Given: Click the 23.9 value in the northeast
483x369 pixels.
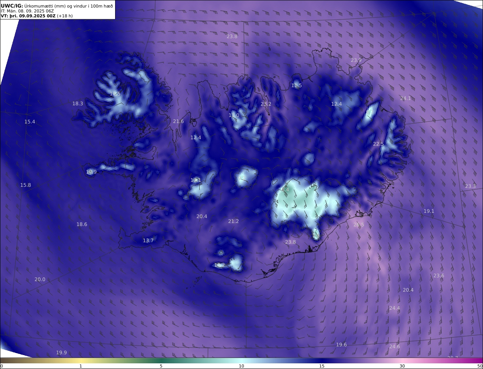Looking at the screenshot, I should [356, 60].
